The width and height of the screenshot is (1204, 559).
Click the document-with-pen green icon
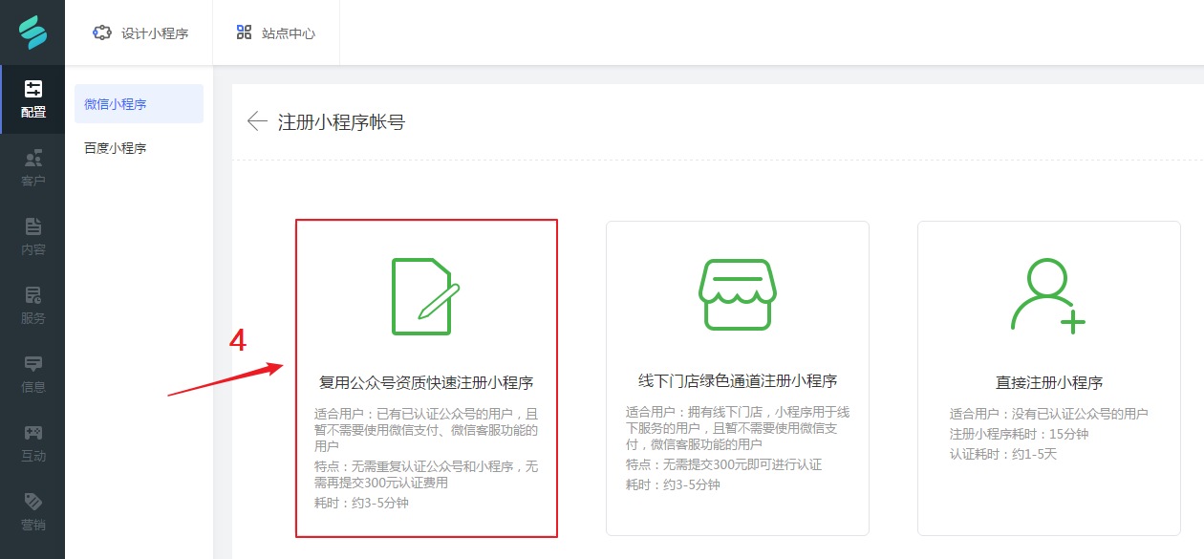click(x=426, y=296)
